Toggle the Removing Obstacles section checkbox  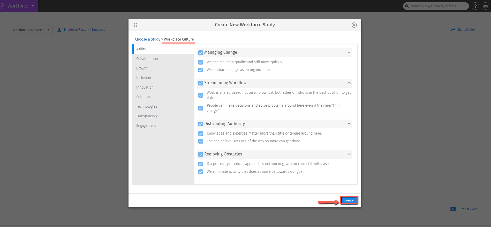click(x=201, y=154)
